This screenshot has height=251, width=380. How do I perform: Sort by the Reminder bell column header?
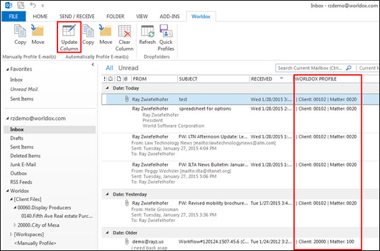[110, 79]
